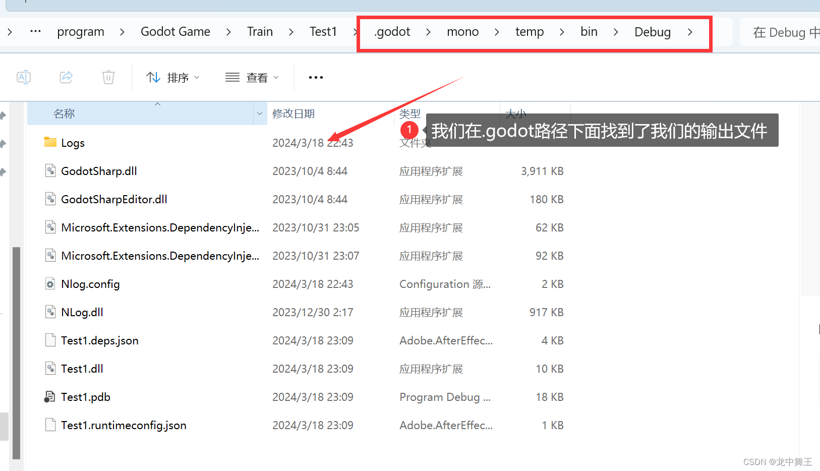Screen dimensions: 820x471
Task: Go to the Train breadcrumb folder
Action: (260, 31)
